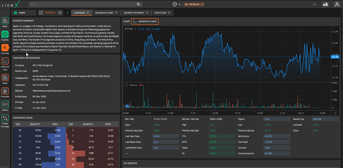Open the Financials sidebar icon

point(5,91)
